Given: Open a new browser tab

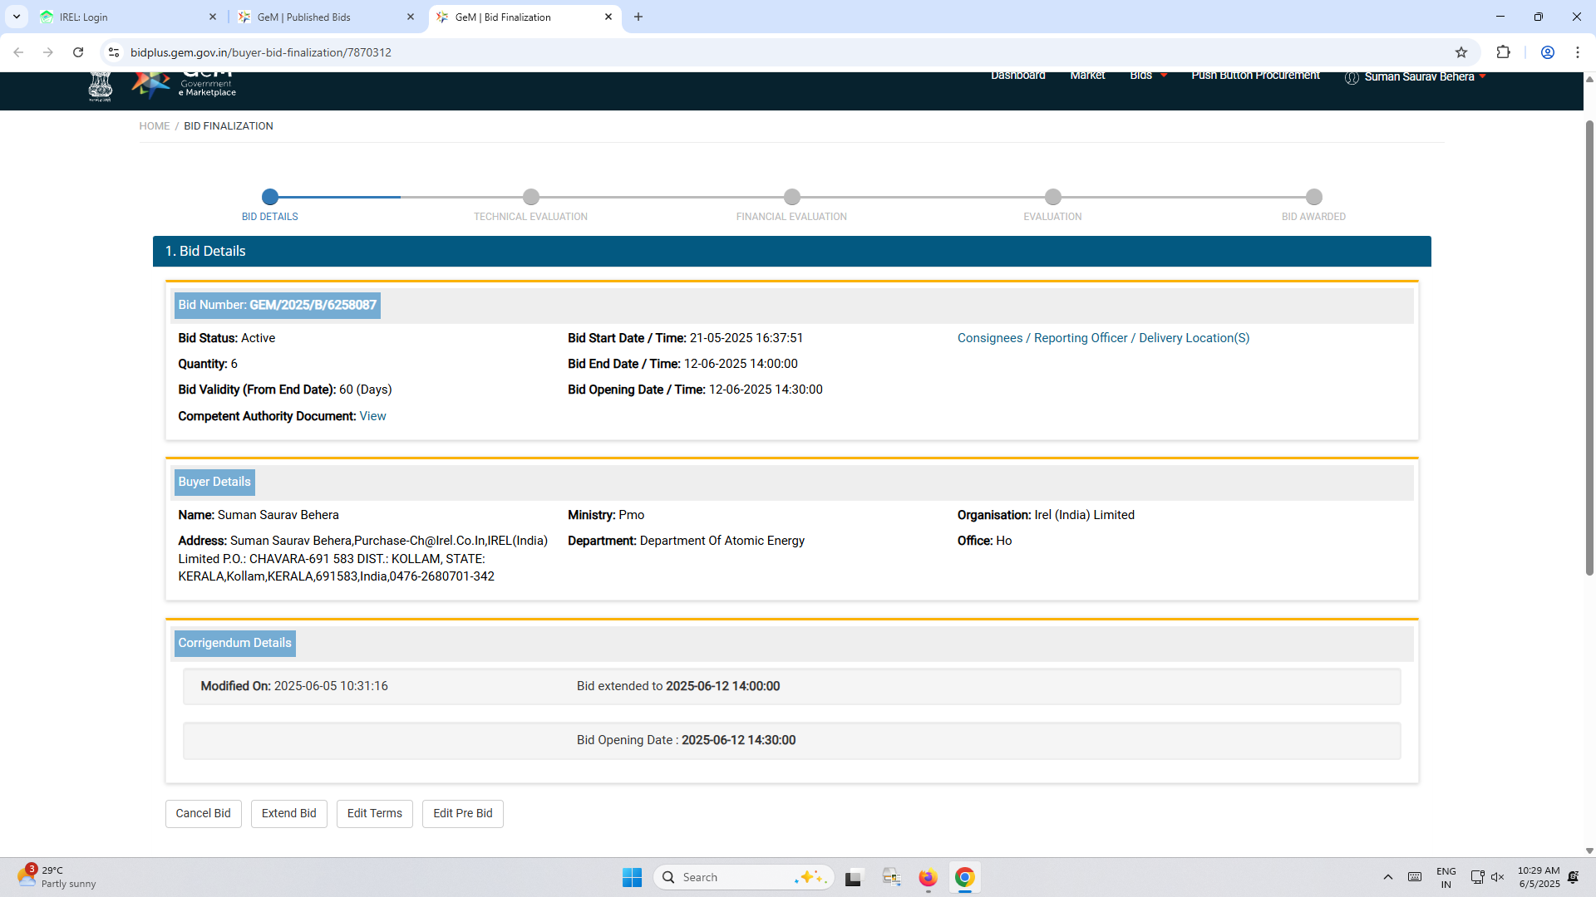Looking at the screenshot, I should 638,17.
